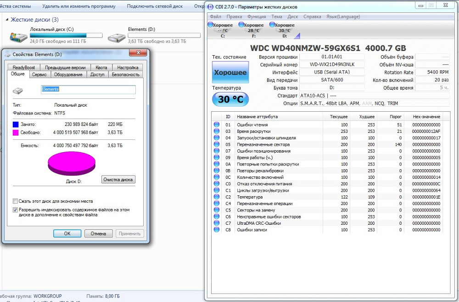Open the 'Язык(Language)' menu
459x302 pixels.
(343, 17)
